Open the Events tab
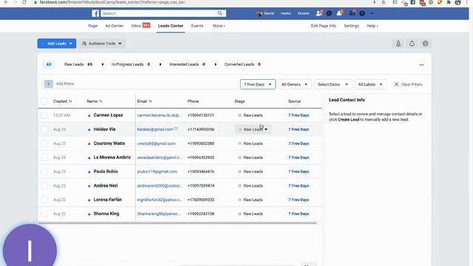473x266 pixels. (x=197, y=26)
